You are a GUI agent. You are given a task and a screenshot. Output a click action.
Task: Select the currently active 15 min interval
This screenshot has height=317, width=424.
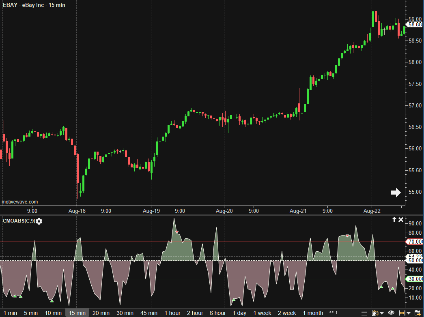(x=77, y=313)
